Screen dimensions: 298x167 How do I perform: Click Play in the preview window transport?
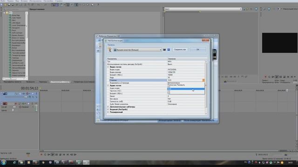(x=277, y=77)
